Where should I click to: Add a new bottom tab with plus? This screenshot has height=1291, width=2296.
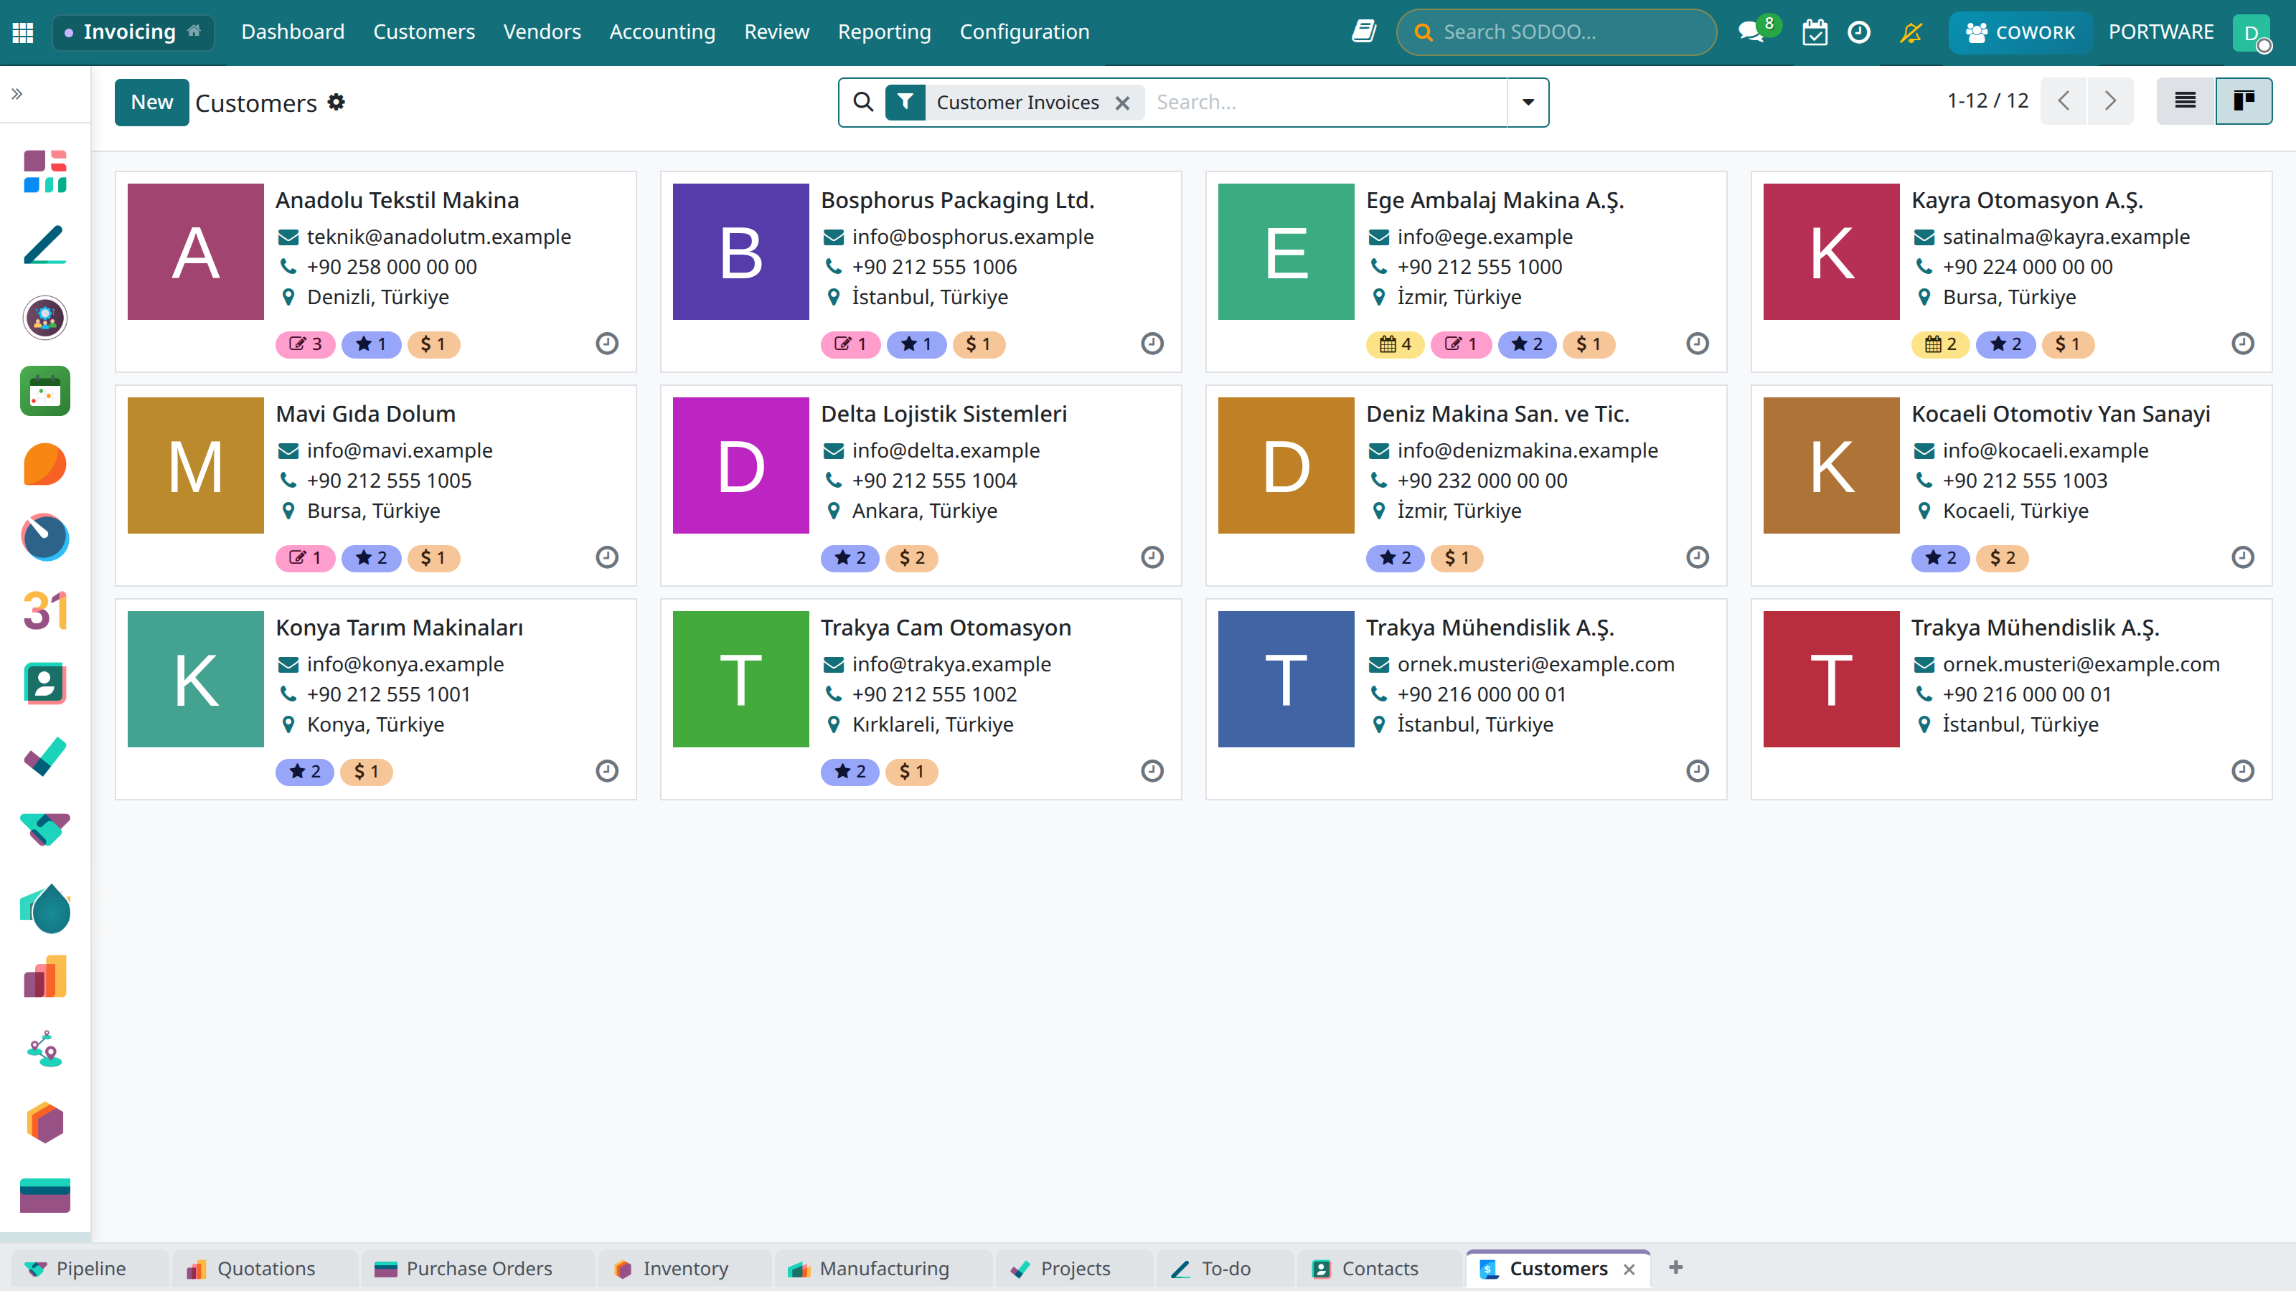(x=1675, y=1267)
